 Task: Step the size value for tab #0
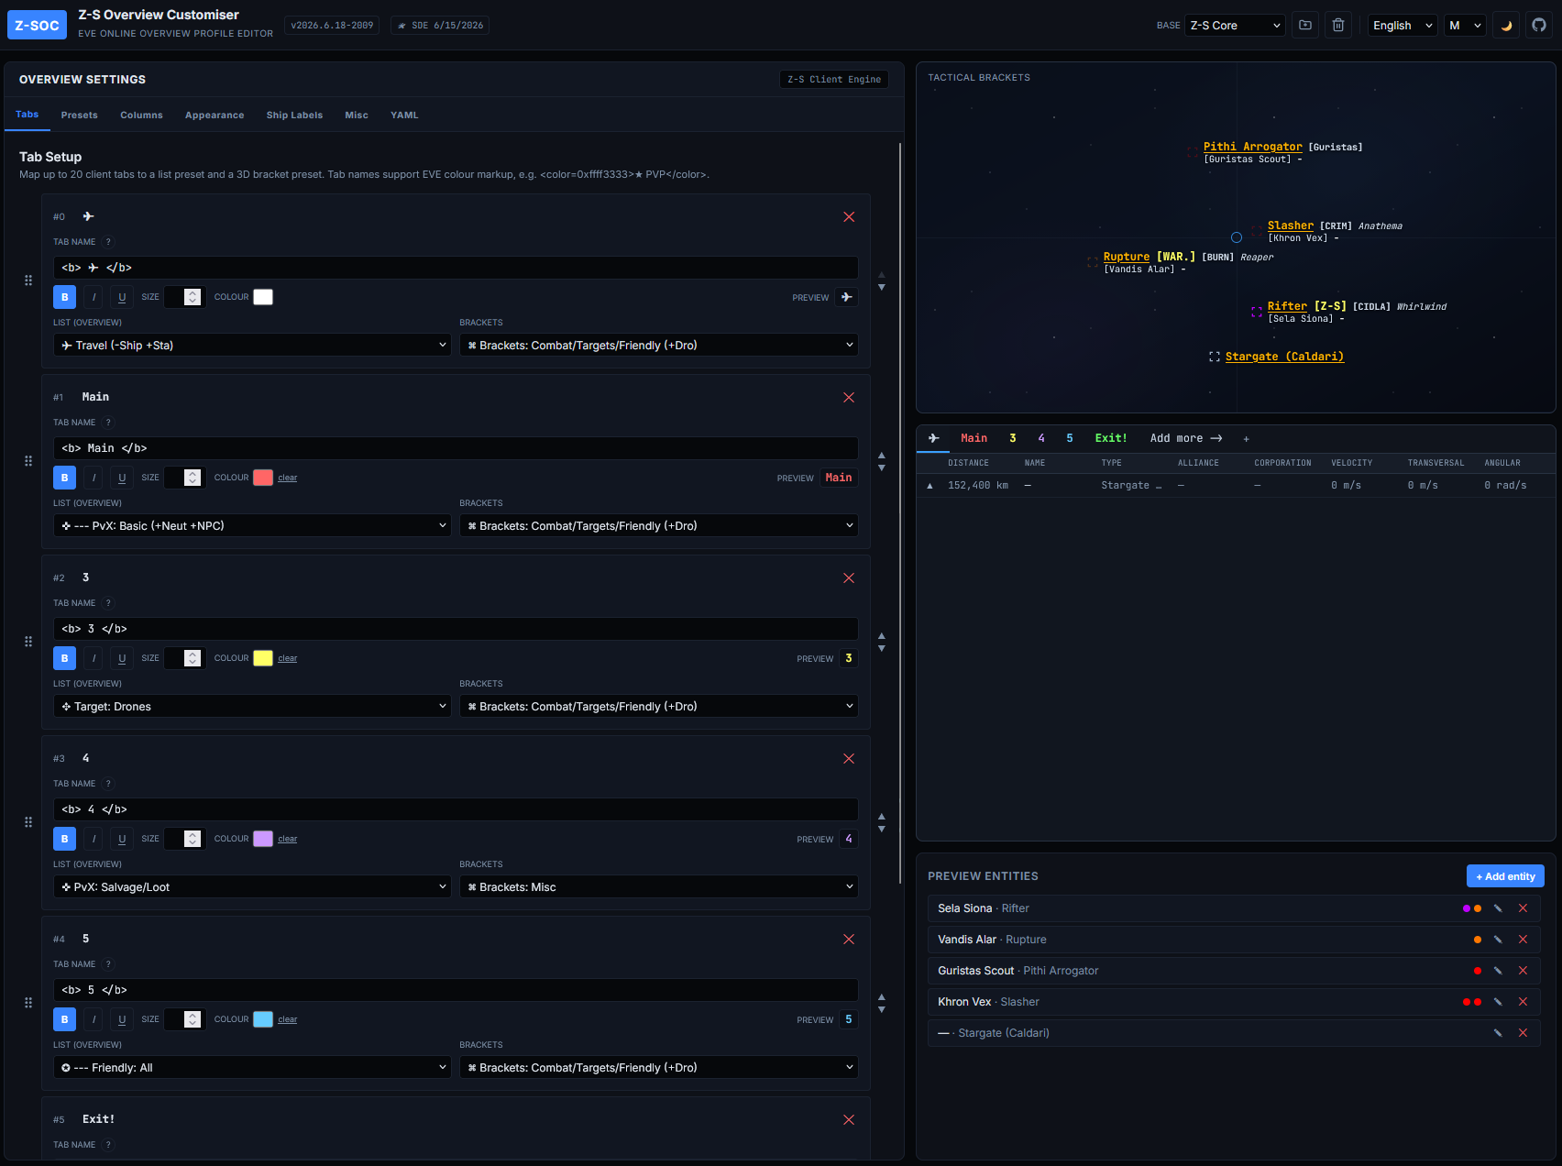coord(192,297)
